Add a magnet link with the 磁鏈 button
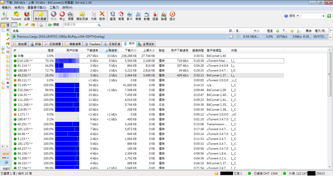 click(27, 16)
